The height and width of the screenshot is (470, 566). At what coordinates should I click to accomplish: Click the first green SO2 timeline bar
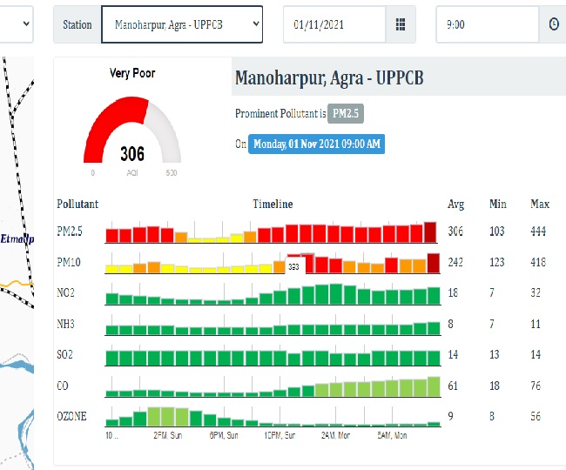pos(111,357)
